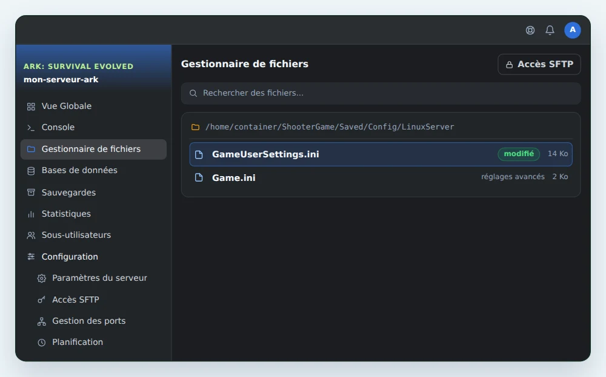Click ARK: SURVIVAL EVOLVED title
This screenshot has height=377, width=606.
pos(78,67)
